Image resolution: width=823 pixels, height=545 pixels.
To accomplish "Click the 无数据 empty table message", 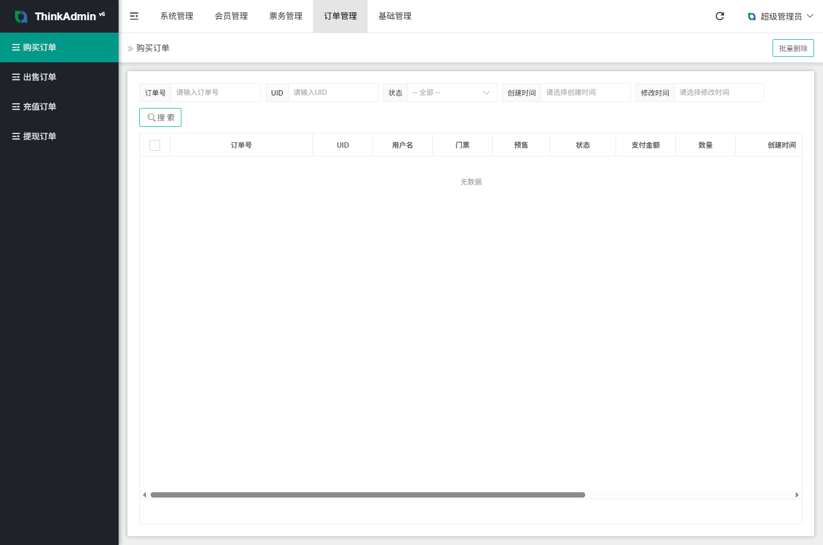I will point(471,182).
